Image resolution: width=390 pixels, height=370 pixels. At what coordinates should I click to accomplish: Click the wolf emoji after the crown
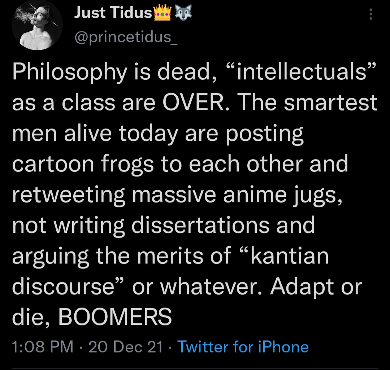[x=183, y=12]
